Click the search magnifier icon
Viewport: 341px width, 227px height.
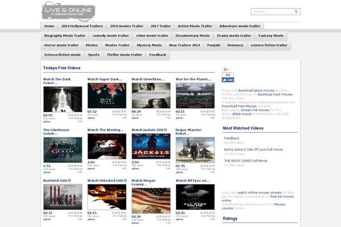[296, 11]
